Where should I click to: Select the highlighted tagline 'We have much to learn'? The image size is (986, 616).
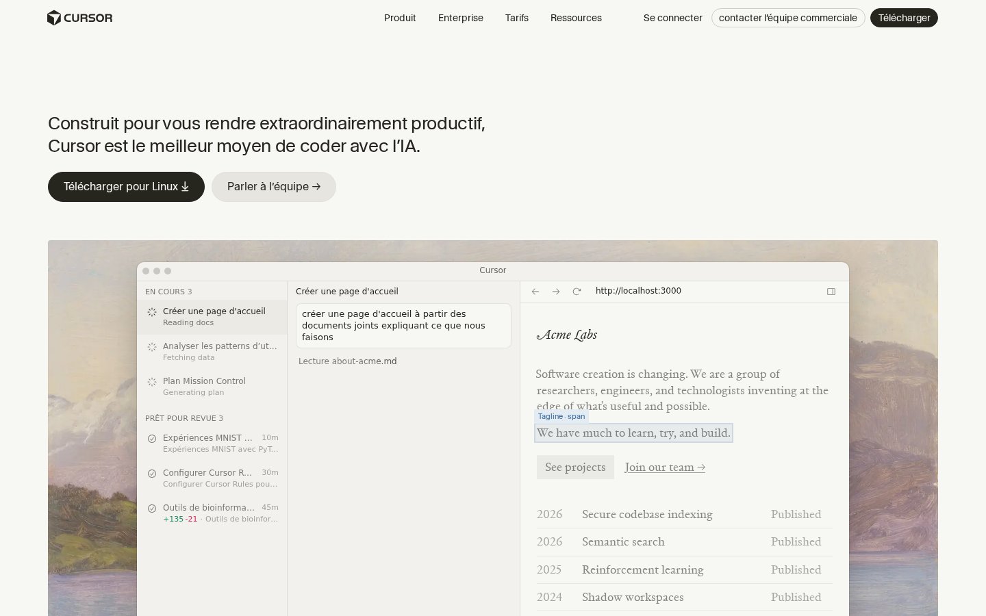(x=633, y=433)
